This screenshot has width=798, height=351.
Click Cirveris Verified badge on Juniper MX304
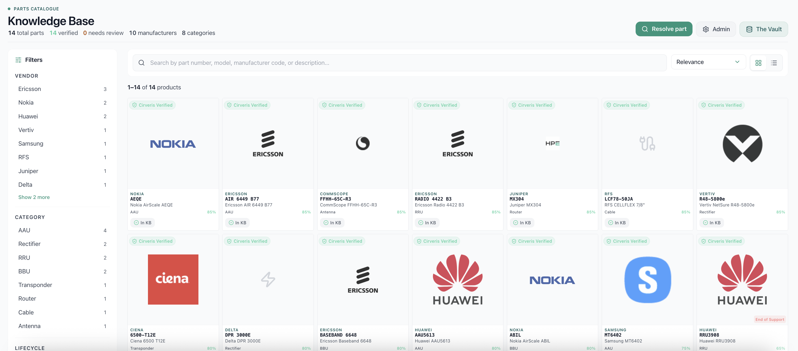point(531,105)
